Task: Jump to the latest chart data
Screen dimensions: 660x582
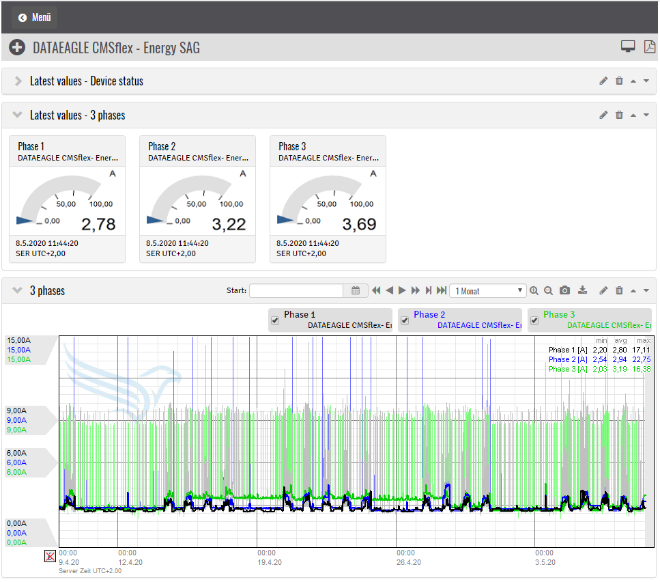Action: [x=442, y=290]
